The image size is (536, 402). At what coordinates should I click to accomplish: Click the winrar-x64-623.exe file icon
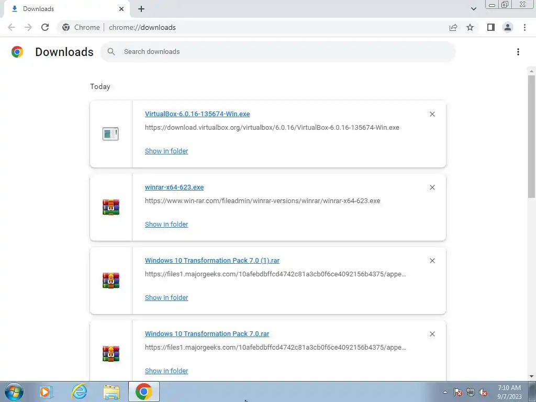click(111, 207)
